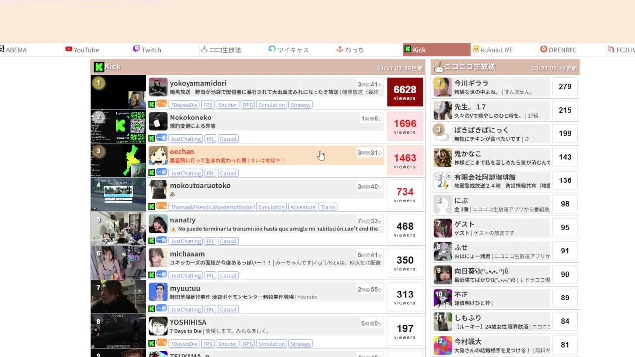Open mokoutoaruotoko's stream thumbnail
Screen dimensions: 635x357
[x=119, y=194]
